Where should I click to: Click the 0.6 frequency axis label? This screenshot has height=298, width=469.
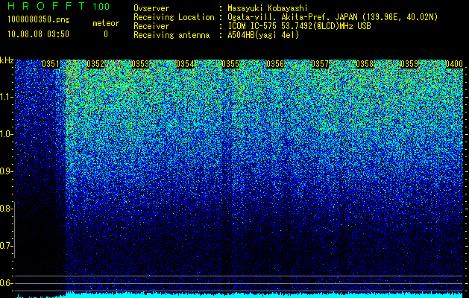[5, 283]
